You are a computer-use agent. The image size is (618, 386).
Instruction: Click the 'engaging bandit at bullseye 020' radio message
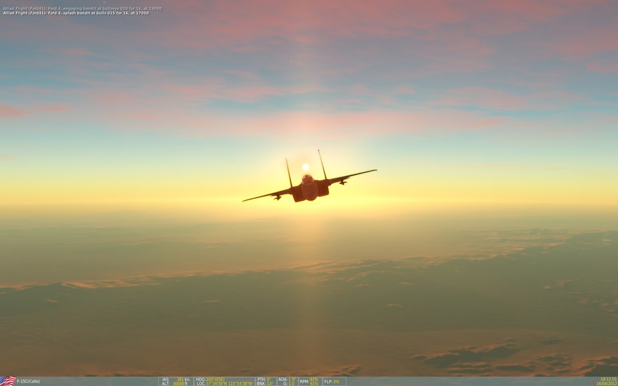82,8
